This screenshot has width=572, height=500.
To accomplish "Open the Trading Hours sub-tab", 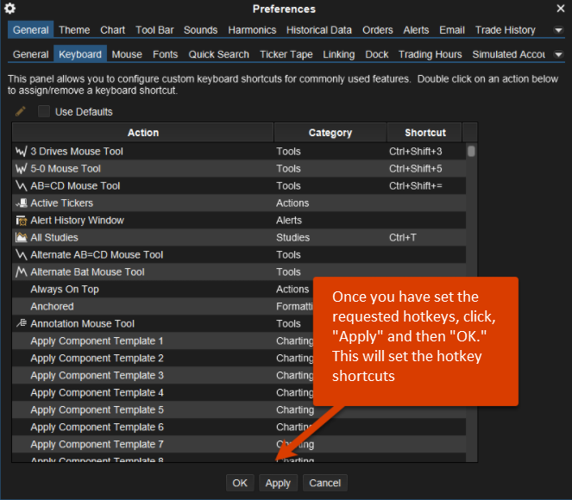I will coord(431,54).
